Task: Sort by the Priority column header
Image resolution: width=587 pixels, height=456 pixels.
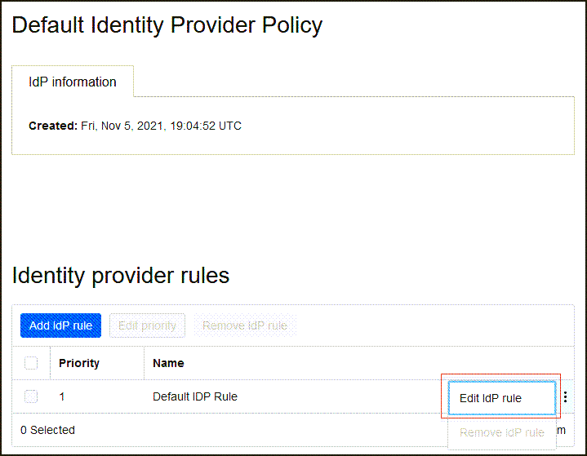Action: point(79,363)
